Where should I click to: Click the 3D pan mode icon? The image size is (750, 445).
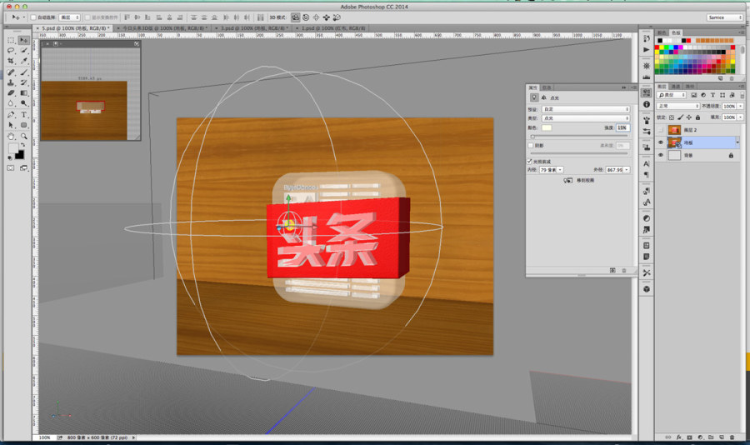(316, 17)
